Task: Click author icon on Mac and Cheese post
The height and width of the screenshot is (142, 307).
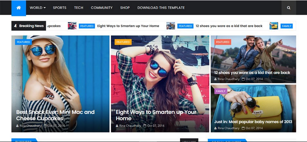Action: click(x=18, y=126)
